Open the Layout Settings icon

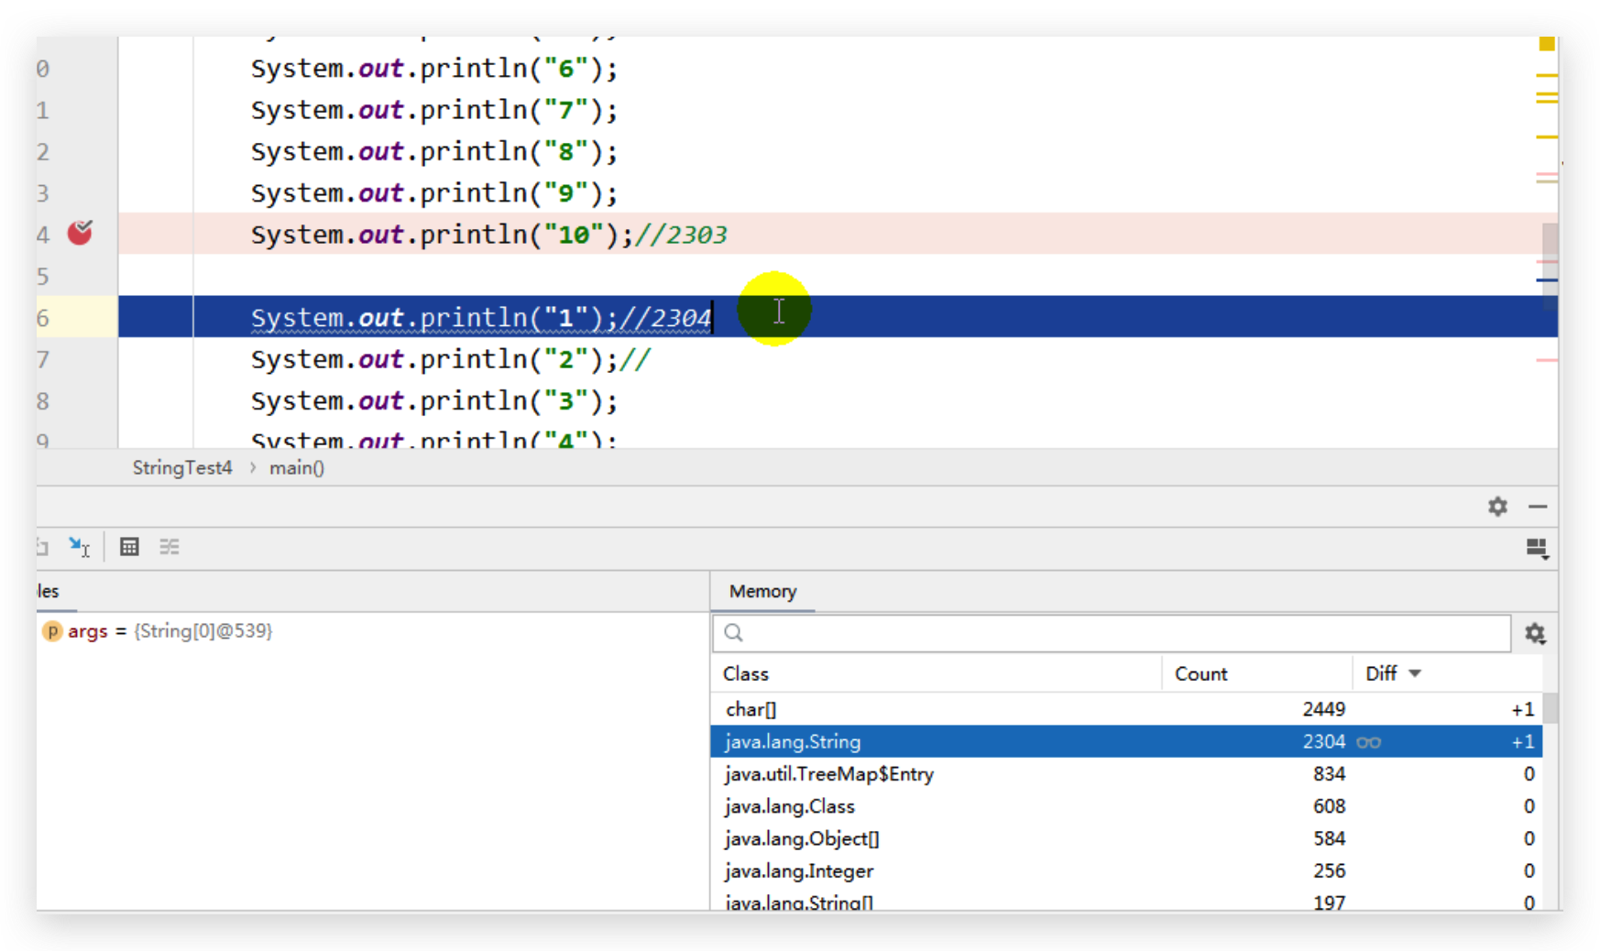point(1537,548)
